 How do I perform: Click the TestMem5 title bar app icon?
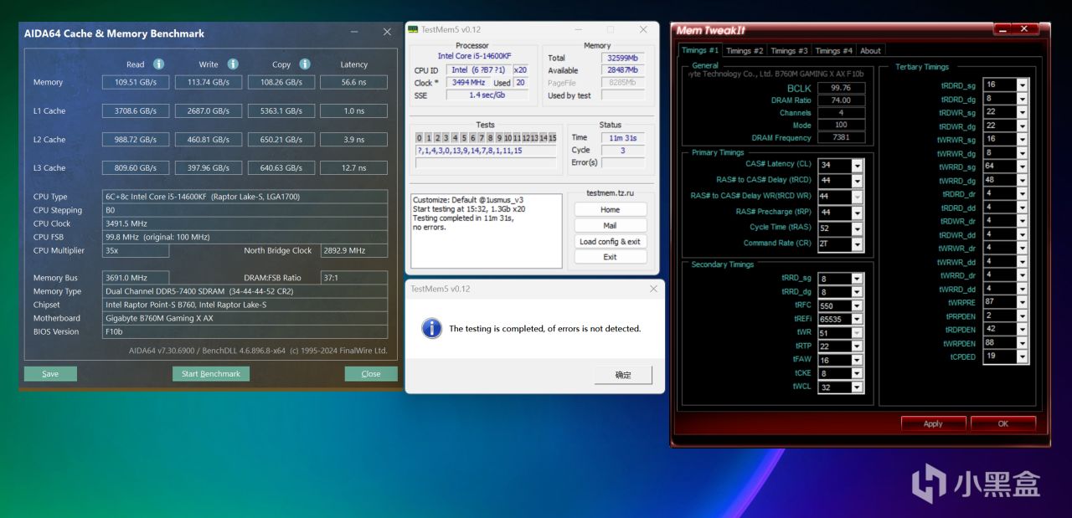(413, 29)
